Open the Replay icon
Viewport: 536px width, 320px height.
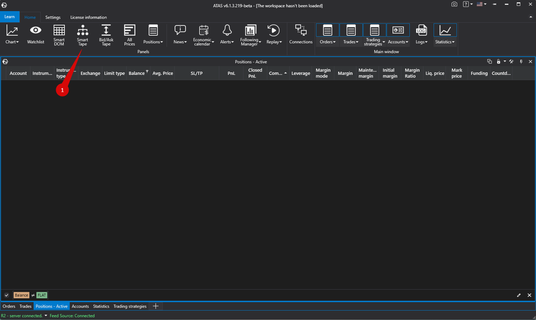tap(273, 30)
